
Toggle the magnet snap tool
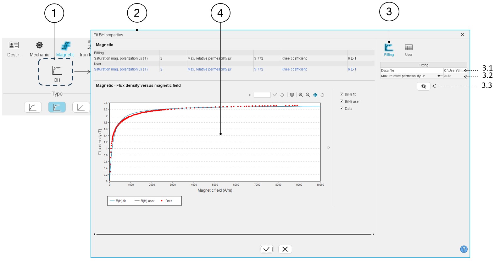[x=292, y=95]
